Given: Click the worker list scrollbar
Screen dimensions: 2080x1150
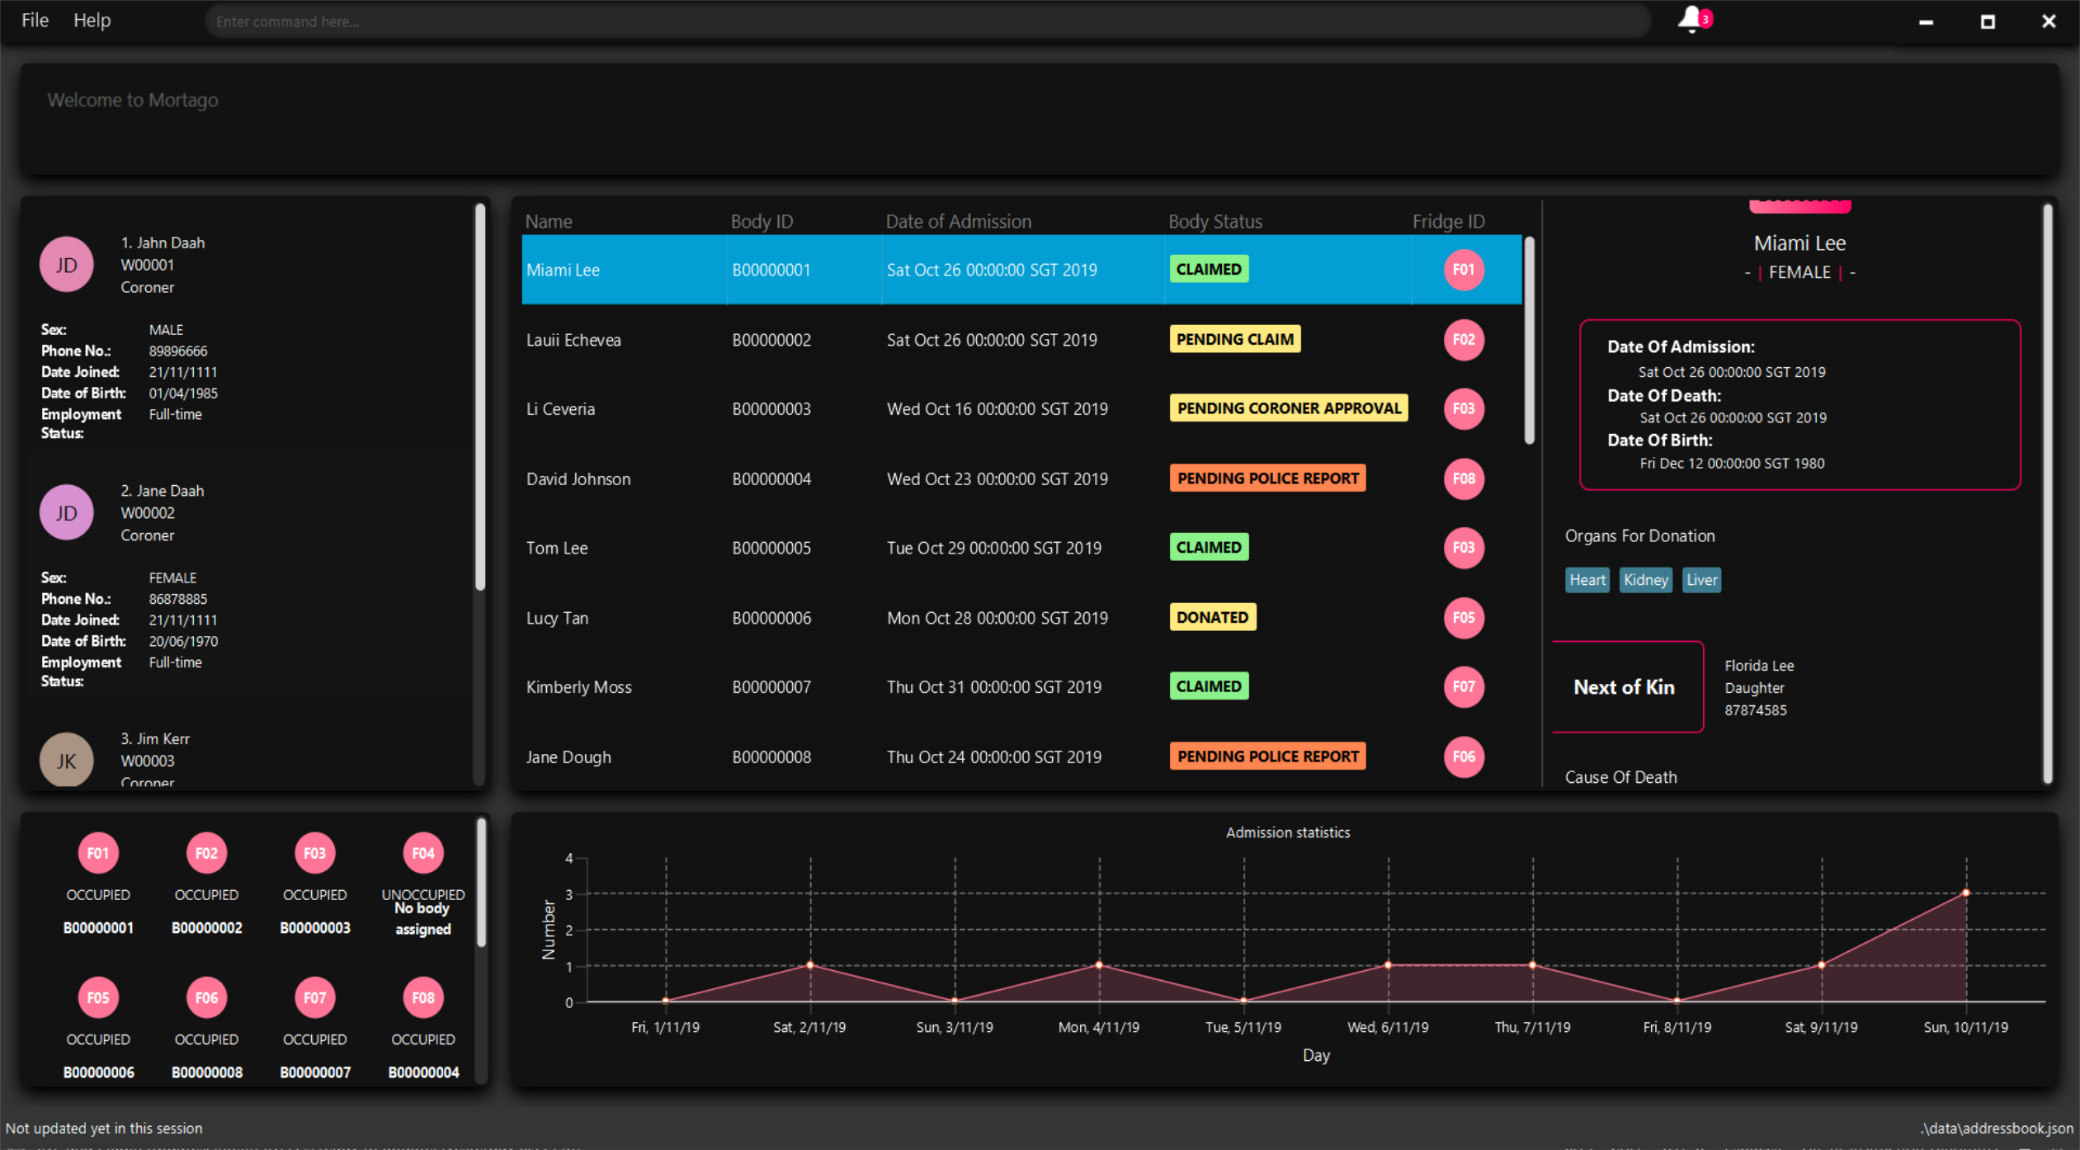Looking at the screenshot, I should (x=480, y=396).
